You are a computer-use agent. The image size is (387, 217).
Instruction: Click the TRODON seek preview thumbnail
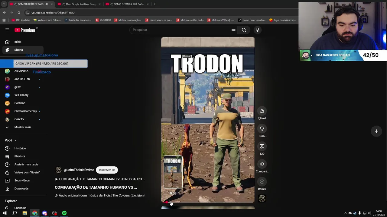click(173, 172)
